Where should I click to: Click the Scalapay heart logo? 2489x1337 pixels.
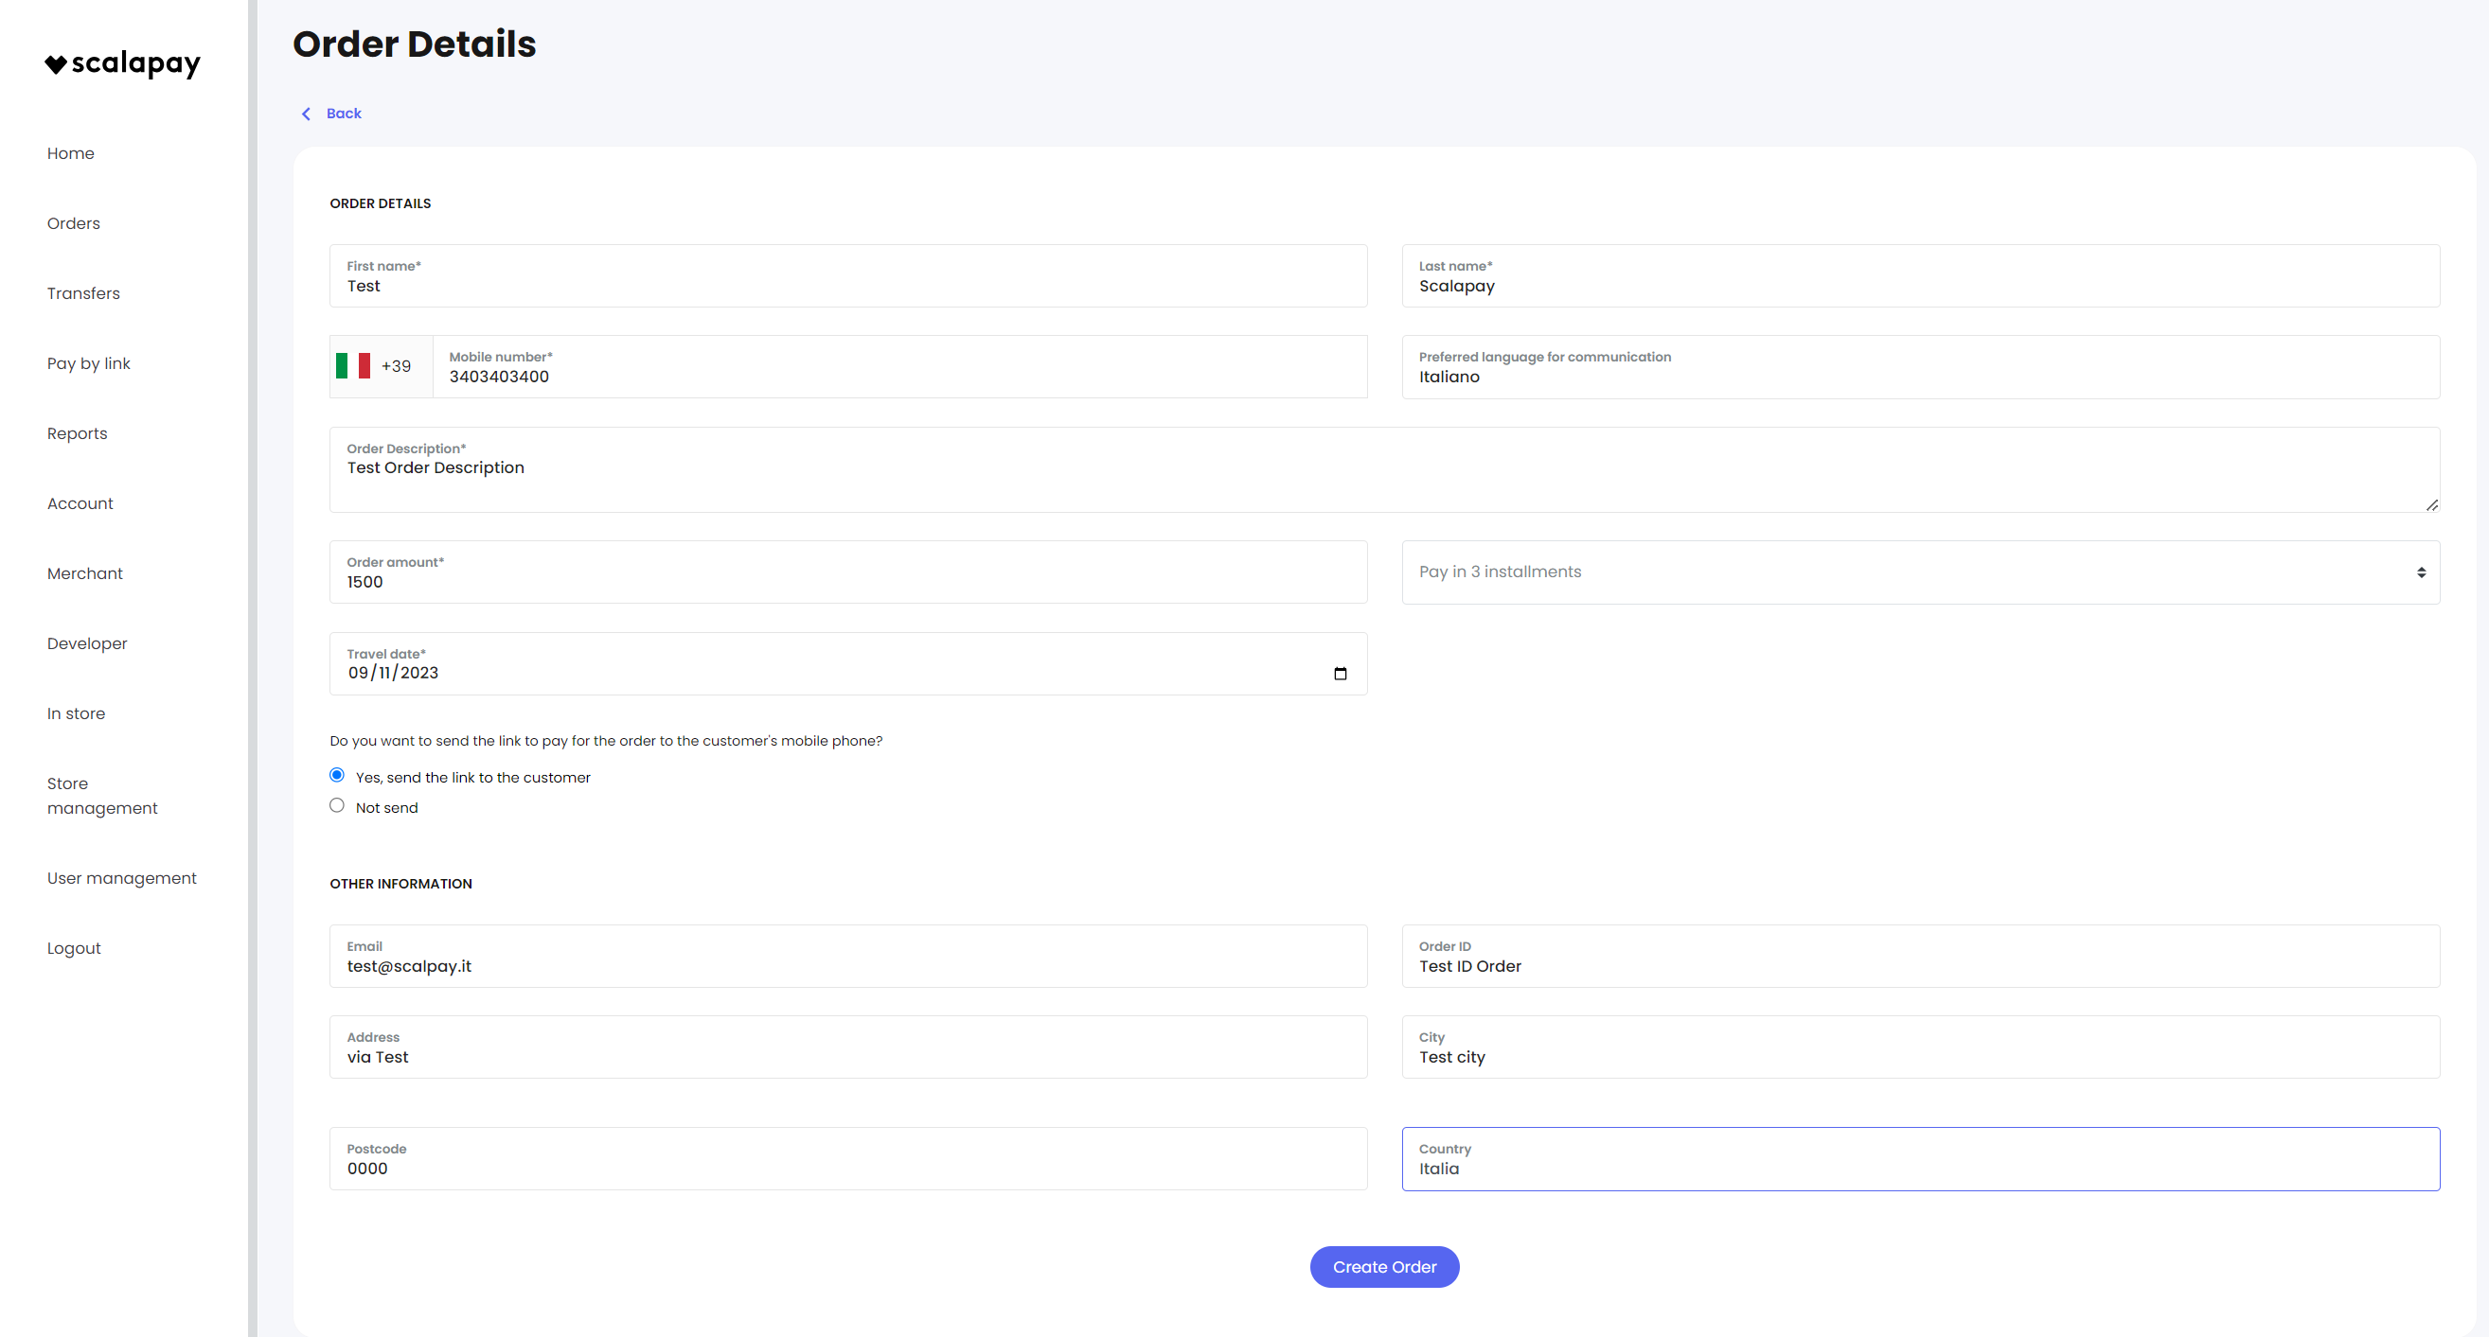[56, 63]
